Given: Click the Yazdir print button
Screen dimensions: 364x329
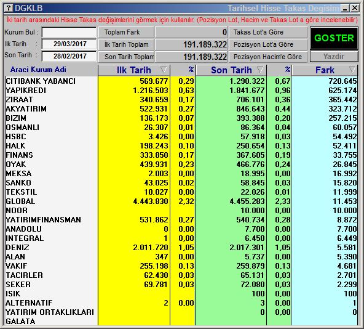Looking at the screenshot, I should pos(334,57).
